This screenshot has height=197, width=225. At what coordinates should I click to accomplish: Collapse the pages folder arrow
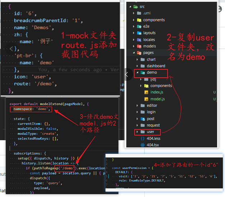[x=134, y=53]
